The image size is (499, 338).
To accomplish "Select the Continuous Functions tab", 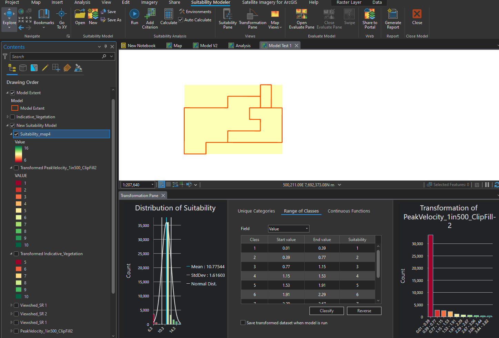I will (349, 211).
